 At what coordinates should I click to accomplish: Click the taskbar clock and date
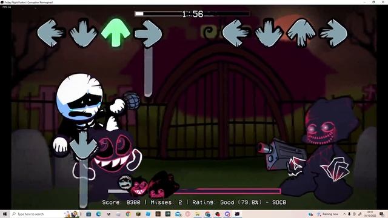pos(370,214)
